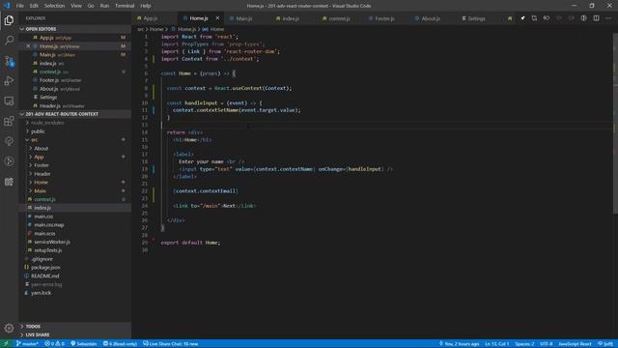618x348 pixels.
Task: Open errors and warnings counter in status bar
Action: pos(54,344)
